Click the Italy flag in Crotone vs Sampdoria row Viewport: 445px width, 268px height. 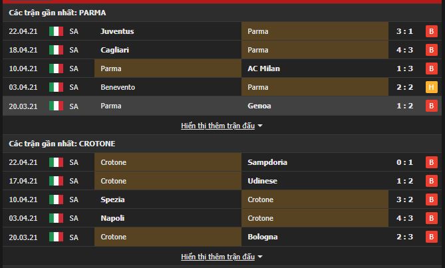click(56, 162)
